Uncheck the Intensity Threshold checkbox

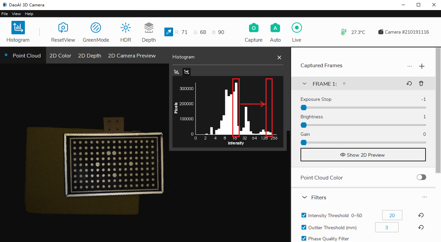(x=304, y=215)
